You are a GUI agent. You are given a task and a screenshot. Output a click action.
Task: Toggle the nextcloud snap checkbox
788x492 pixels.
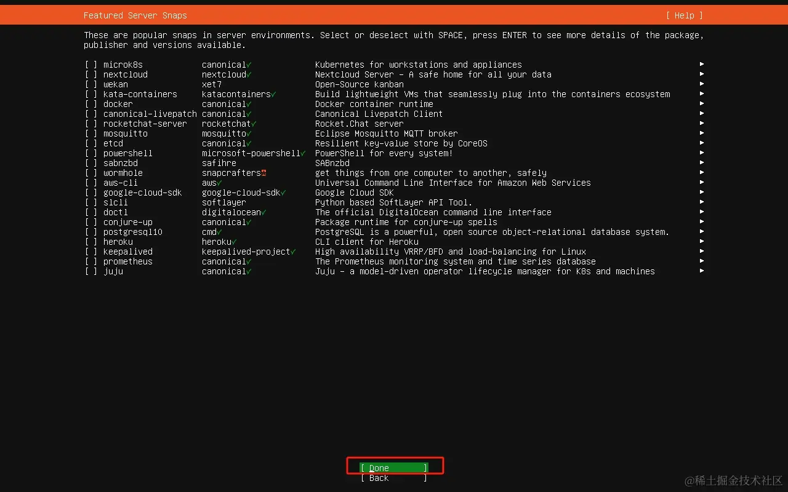[x=91, y=74]
